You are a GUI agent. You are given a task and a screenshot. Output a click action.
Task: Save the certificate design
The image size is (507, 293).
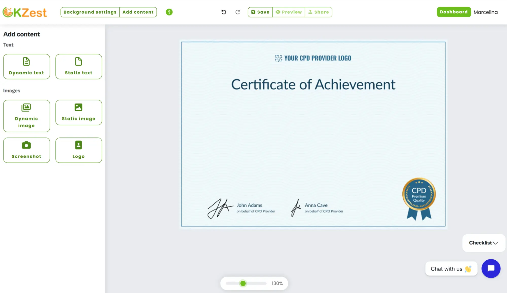pyautogui.click(x=260, y=12)
